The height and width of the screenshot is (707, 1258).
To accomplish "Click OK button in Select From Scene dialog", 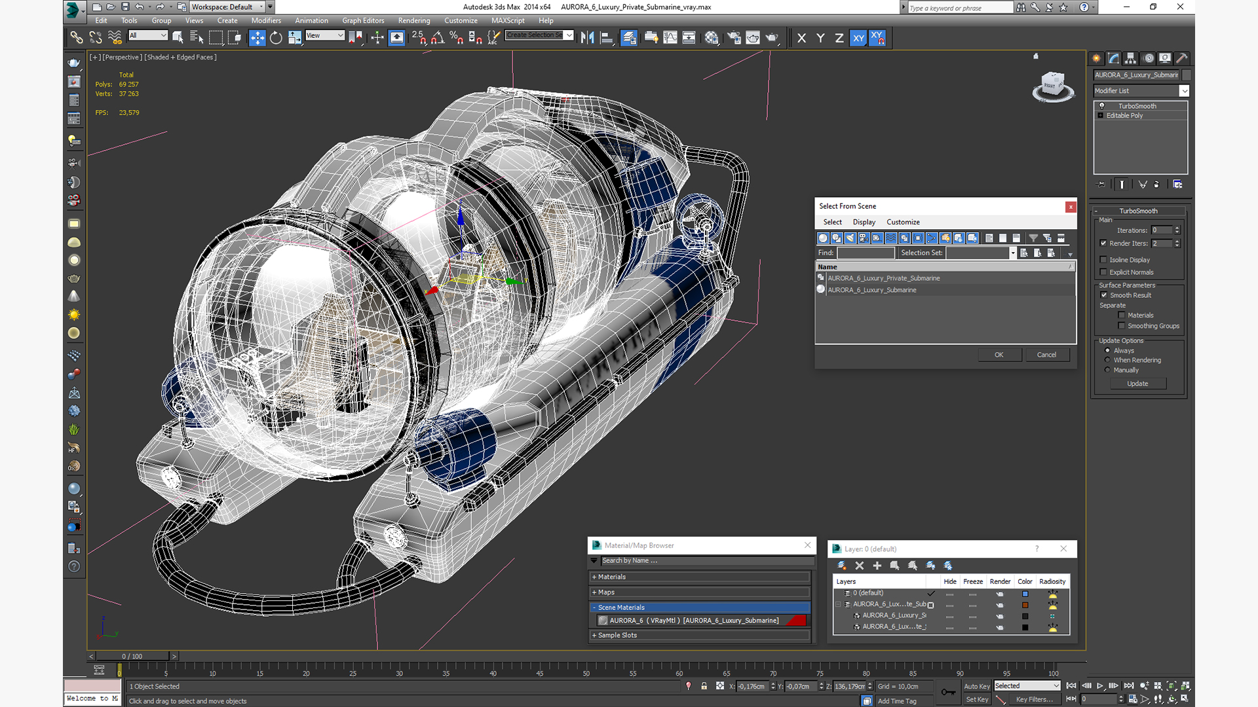I will [999, 354].
